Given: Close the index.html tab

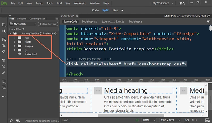Looking at the screenshot, I should tap(77, 16).
